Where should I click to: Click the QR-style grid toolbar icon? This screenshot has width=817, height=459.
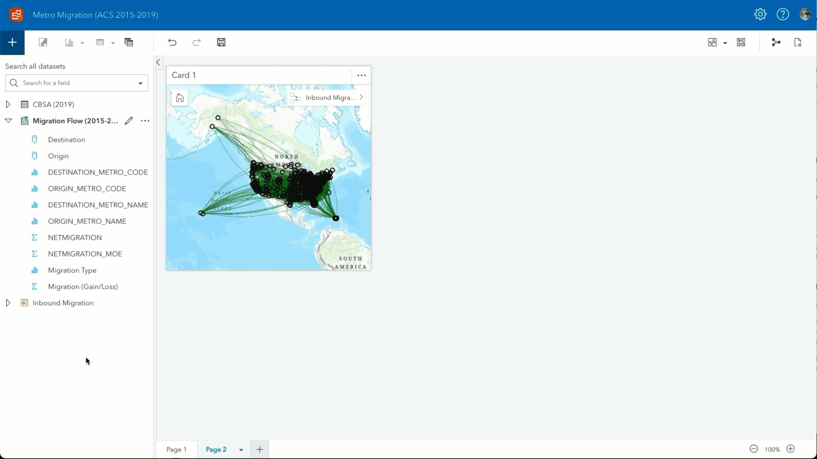(x=741, y=42)
